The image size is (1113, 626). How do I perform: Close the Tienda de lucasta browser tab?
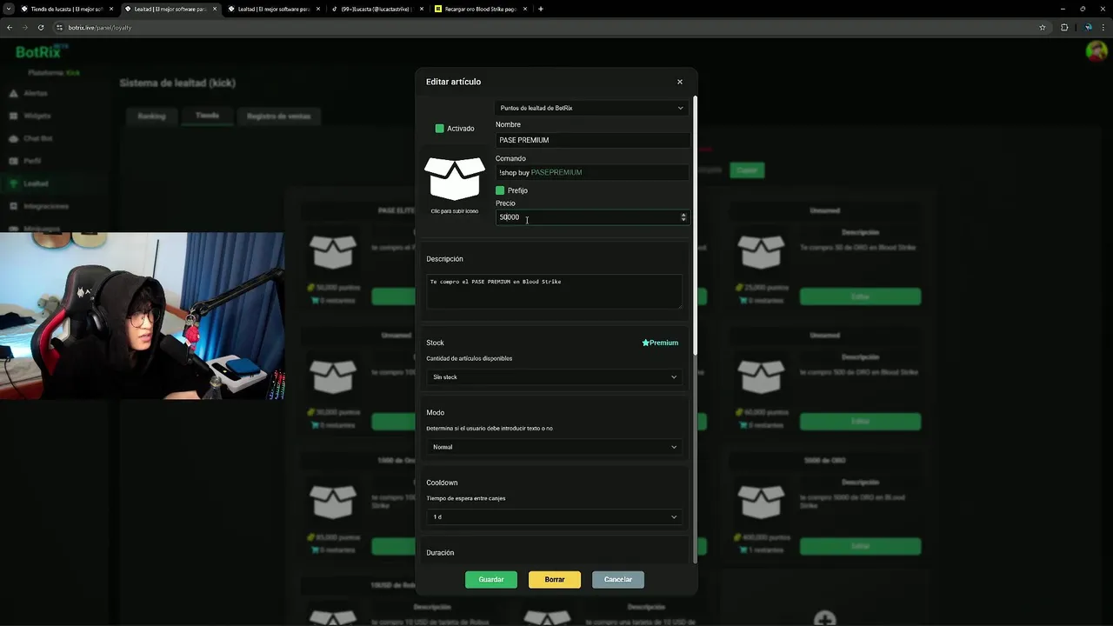(x=111, y=9)
